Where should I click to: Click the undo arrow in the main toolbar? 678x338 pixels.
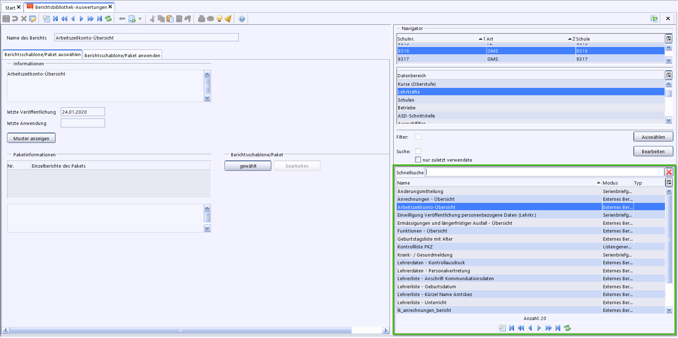click(x=15, y=19)
